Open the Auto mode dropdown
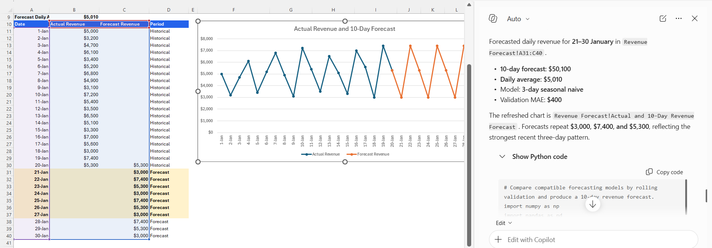The image size is (712, 248). pyautogui.click(x=518, y=19)
